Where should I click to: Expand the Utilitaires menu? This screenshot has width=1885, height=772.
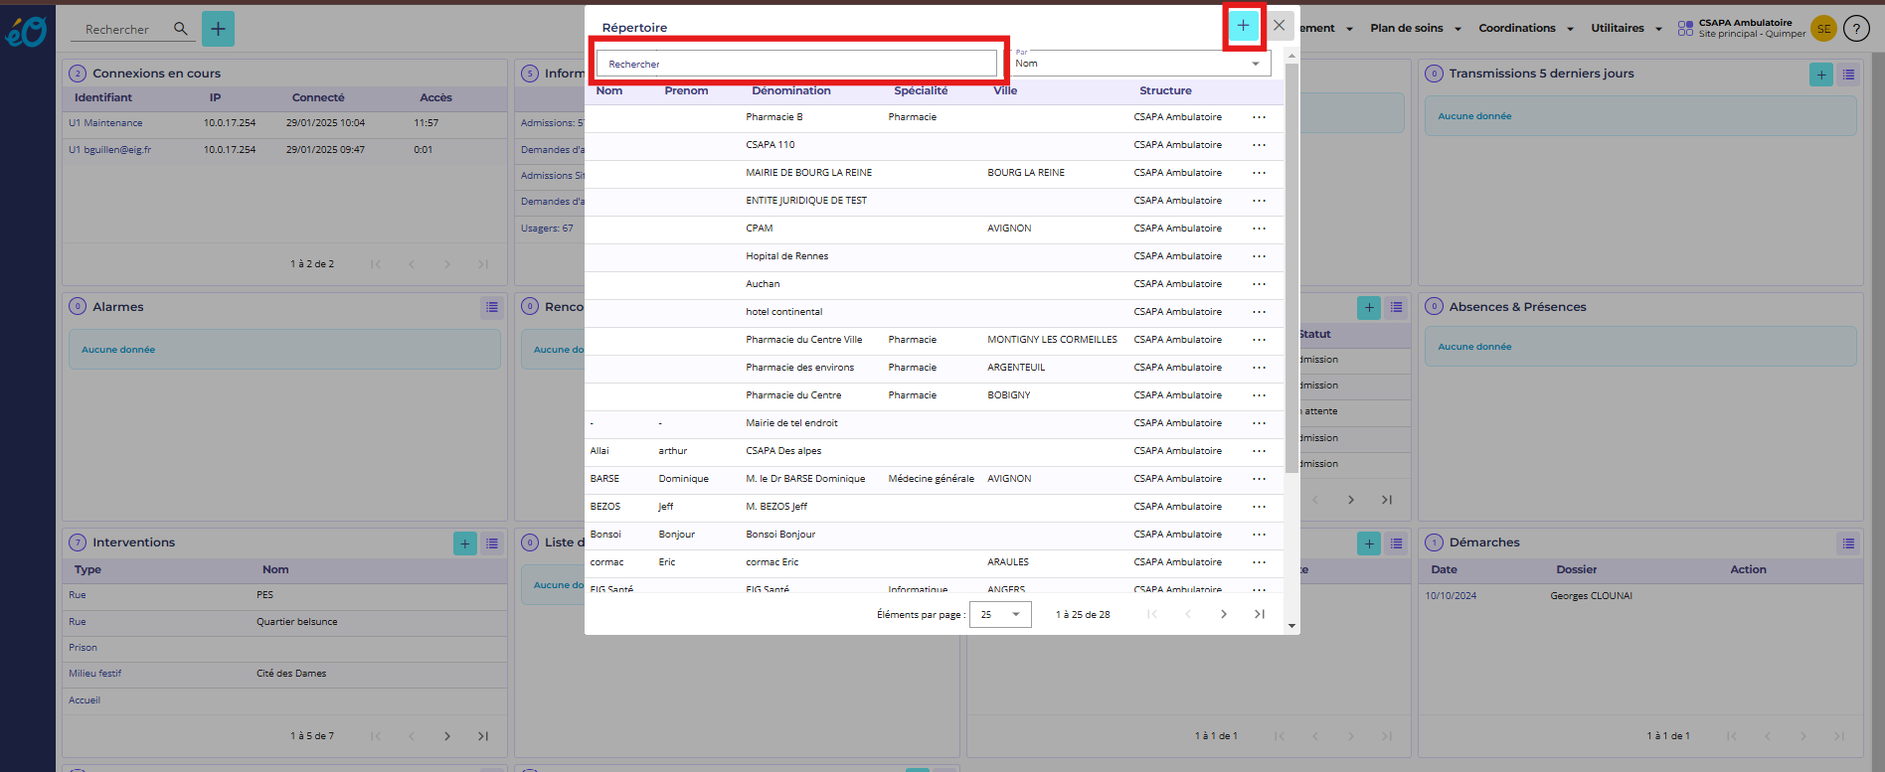point(1626,29)
